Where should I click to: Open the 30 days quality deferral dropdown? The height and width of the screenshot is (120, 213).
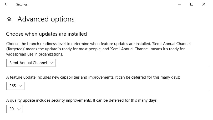[x=15, y=109]
